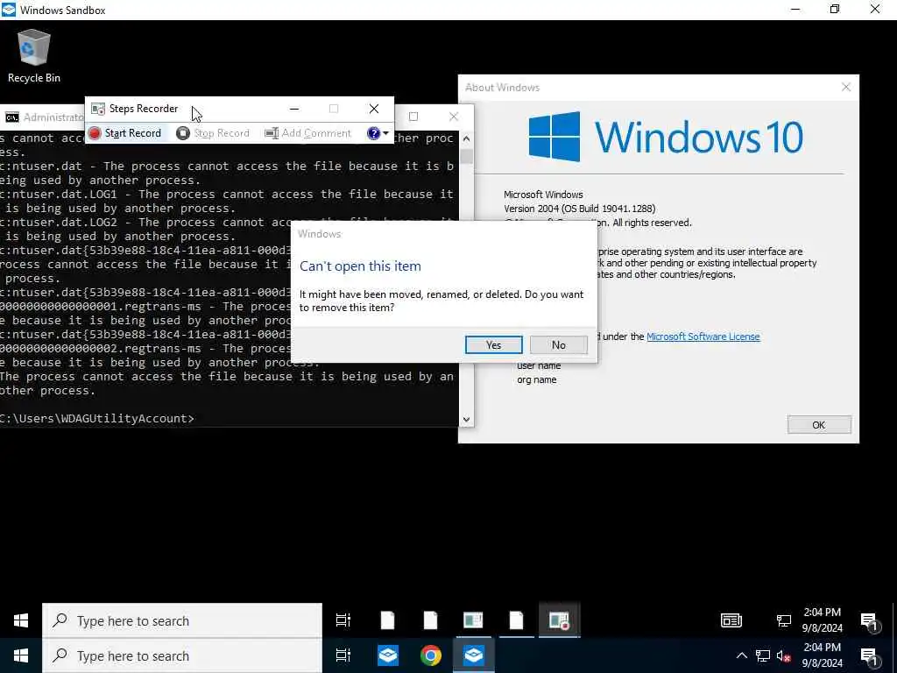Click the Stop Record button in Steps Recorder
Image resolution: width=897 pixels, height=673 pixels.
pos(213,133)
